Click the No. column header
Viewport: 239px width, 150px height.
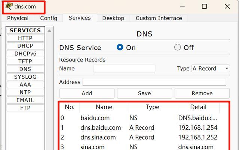[70, 107]
